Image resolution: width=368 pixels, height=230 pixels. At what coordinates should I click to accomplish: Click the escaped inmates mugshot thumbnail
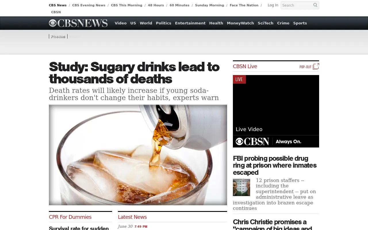241,187
